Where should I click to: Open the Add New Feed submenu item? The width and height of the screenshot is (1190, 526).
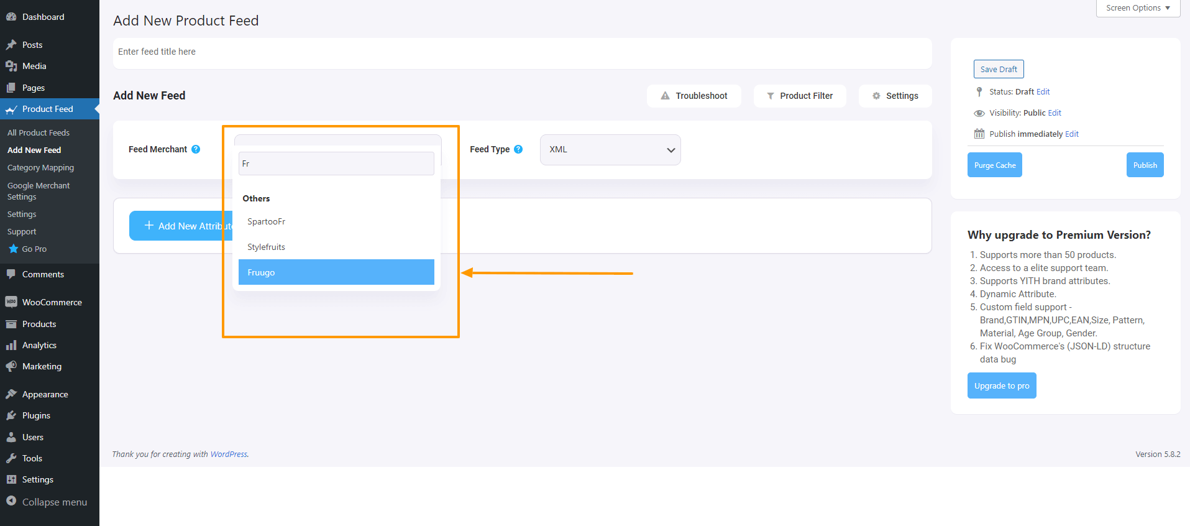(x=34, y=150)
